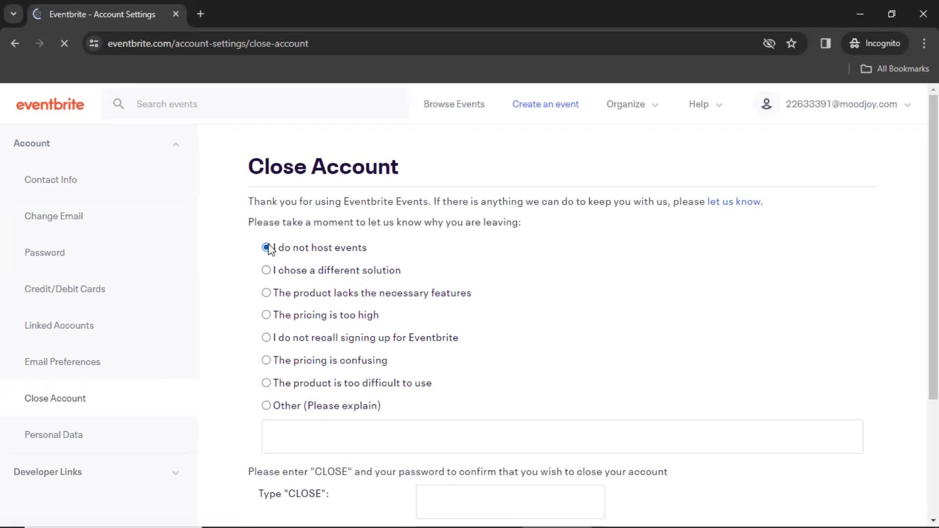Select 'The pricing is confusing' radio
This screenshot has height=528, width=939.
coord(266,360)
